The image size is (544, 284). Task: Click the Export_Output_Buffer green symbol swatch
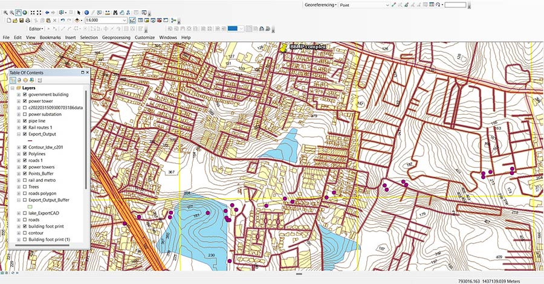tap(30, 206)
